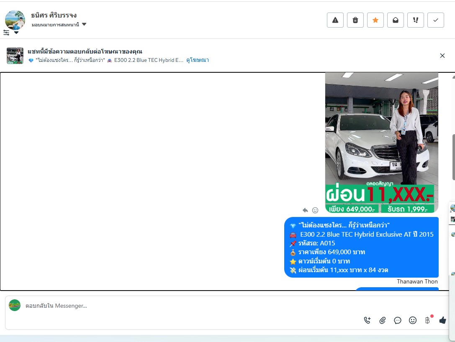
Task: Mark conversation as unread envelope icon
Action: 395,20
